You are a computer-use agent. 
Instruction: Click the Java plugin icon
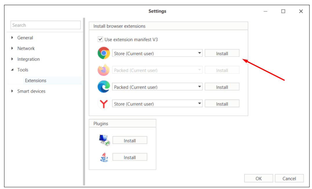(104, 157)
